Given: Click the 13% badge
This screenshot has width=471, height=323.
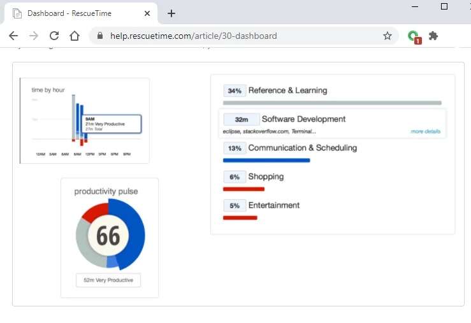Looking at the screenshot, I should (x=235, y=148).
